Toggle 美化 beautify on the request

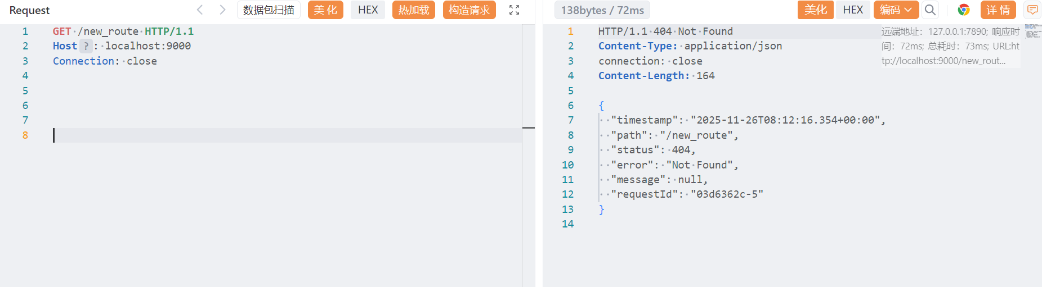coord(325,10)
